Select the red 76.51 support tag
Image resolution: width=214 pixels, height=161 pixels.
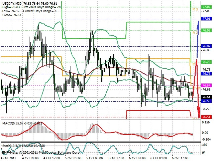click(206, 117)
